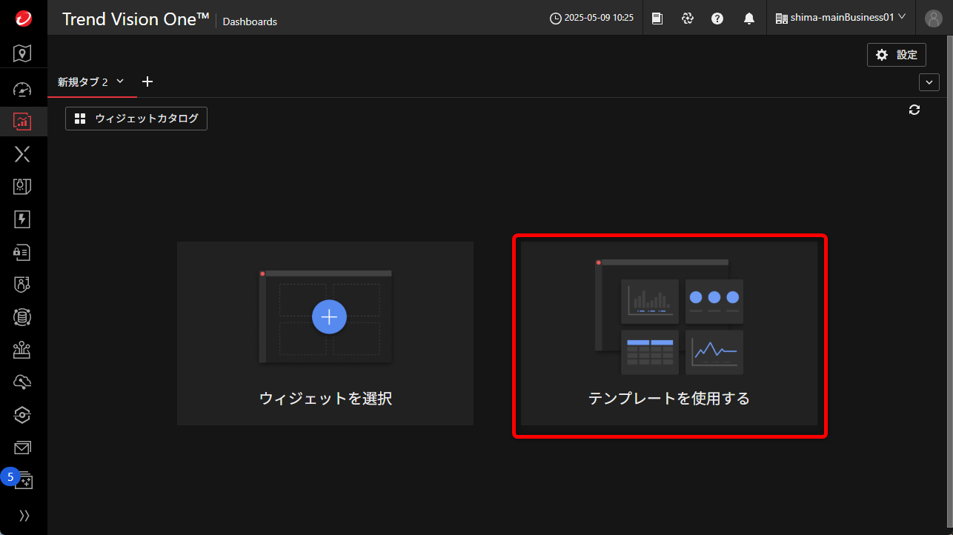This screenshot has height=535, width=953.
Task: Open the ウィジェットカタログ button
Action: tap(136, 119)
